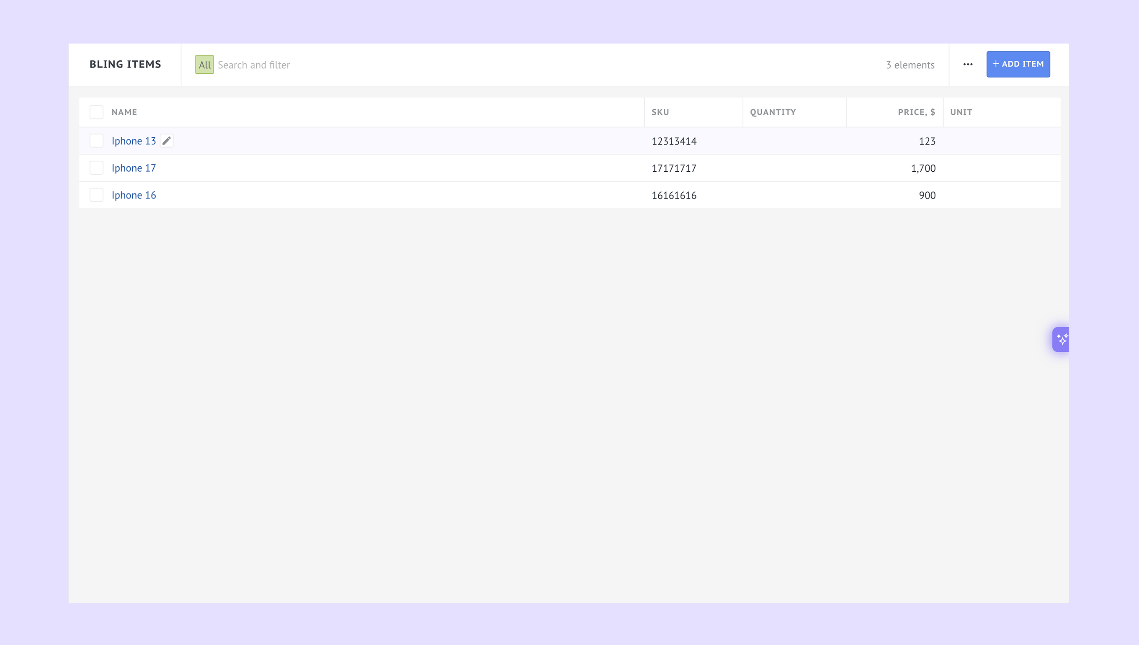Click the 1,700 price cell of Iphone 17

tap(923, 168)
